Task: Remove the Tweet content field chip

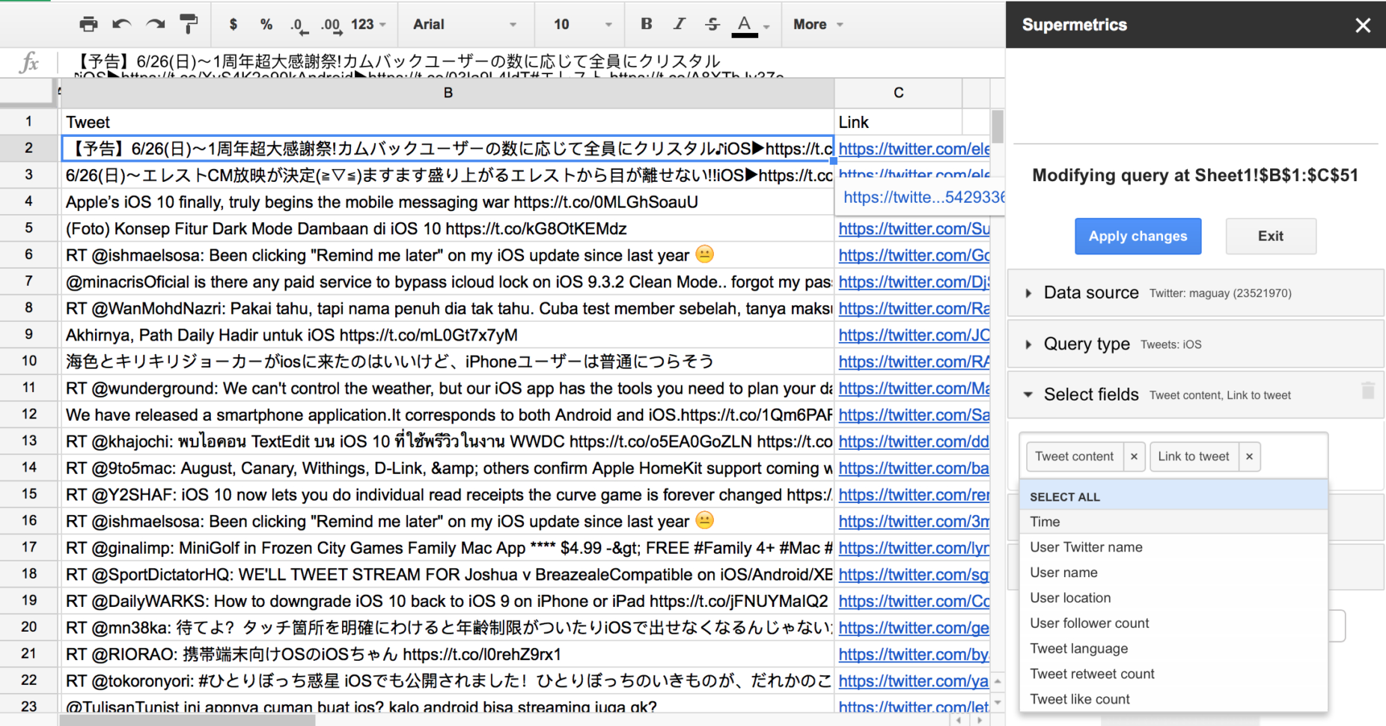Action: click(x=1134, y=457)
